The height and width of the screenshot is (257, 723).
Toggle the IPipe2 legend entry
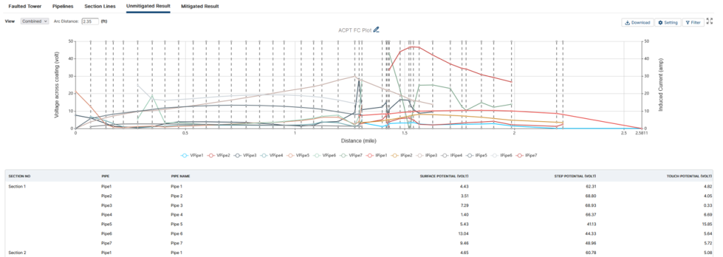pyautogui.click(x=402, y=156)
